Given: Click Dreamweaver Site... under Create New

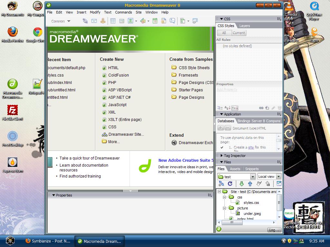Looking at the screenshot, I should tap(126, 134).
